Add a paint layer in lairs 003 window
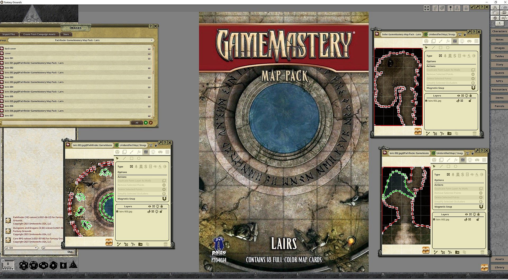This screenshot has height=280, width=508. 119,244
